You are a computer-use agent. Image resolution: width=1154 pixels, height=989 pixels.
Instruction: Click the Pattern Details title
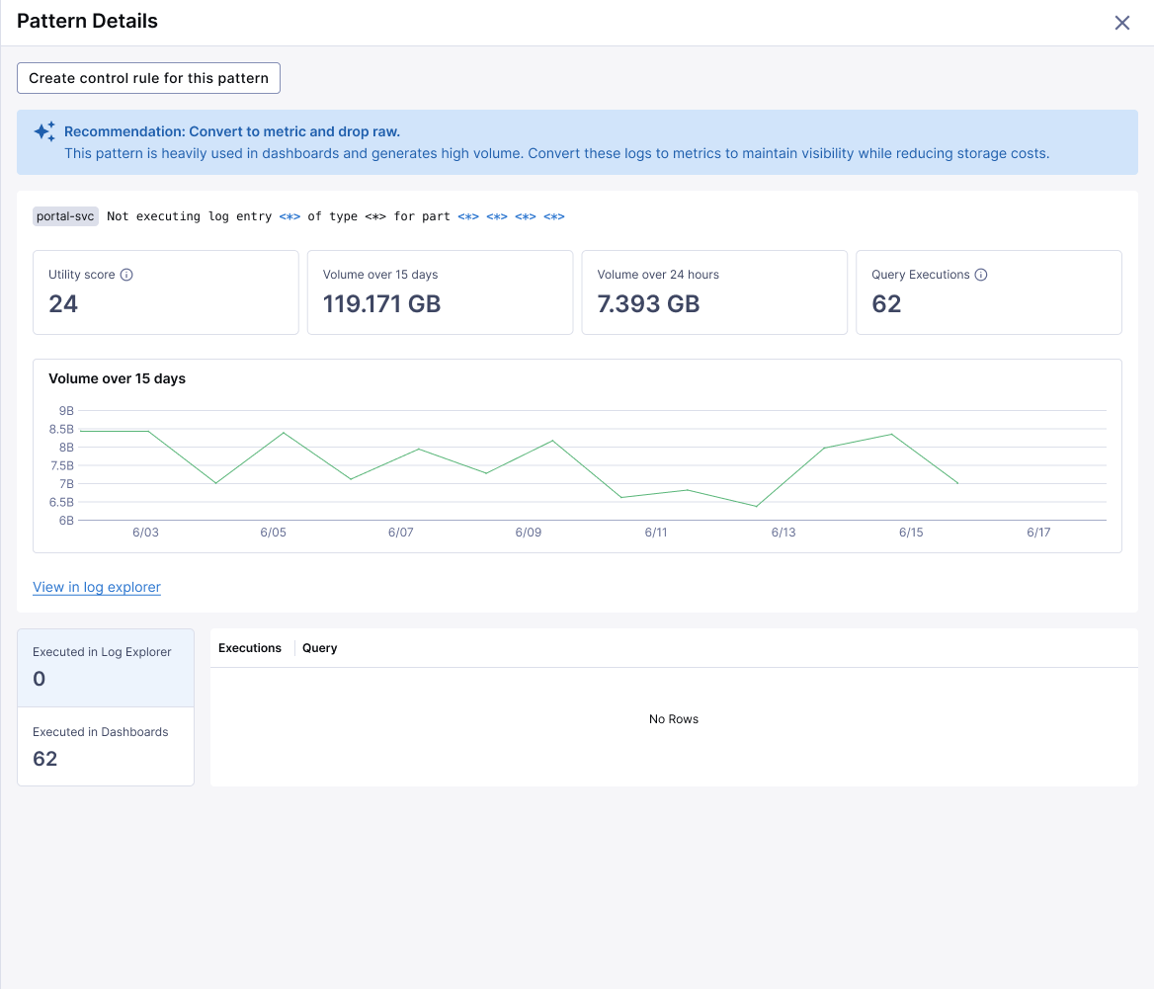pyautogui.click(x=87, y=22)
